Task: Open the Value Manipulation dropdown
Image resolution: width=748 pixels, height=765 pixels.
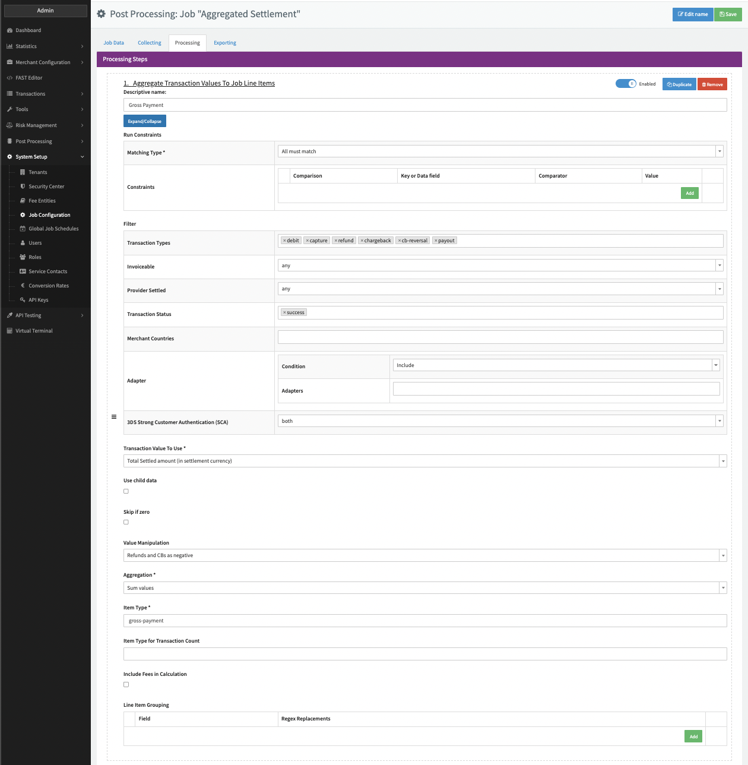Action: coord(424,555)
